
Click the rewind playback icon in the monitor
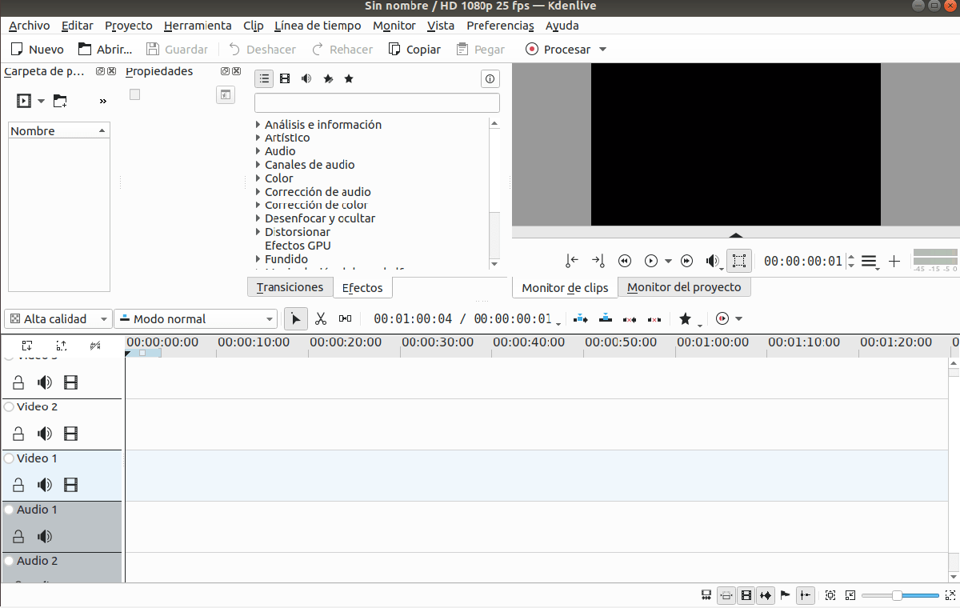(624, 260)
